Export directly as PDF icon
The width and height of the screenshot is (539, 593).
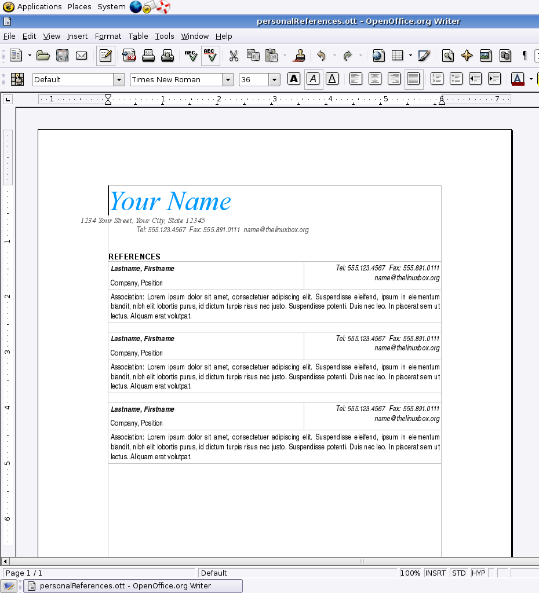tap(129, 56)
